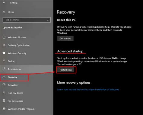This screenshot has height=115, width=143.
Task: Click the For developers icon
Action: point(4,101)
